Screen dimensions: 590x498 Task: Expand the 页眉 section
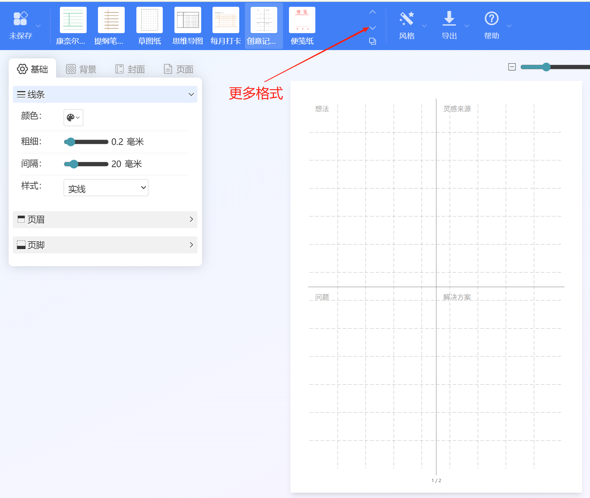tap(105, 219)
